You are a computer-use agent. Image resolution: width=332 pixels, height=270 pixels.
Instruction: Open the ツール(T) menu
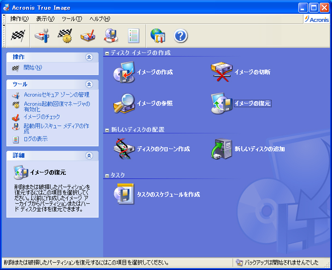pyautogui.click(x=72, y=19)
